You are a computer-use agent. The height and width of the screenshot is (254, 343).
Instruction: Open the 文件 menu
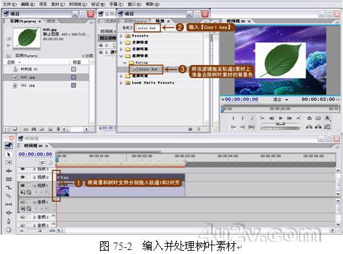[9, 4]
